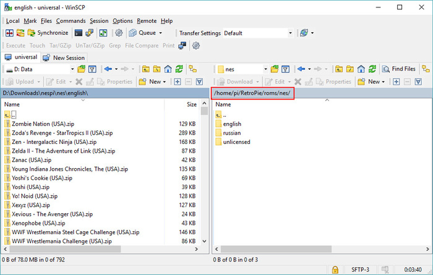This screenshot has width=433, height=275.
Task: Sort local files by Size column
Action: point(191,104)
